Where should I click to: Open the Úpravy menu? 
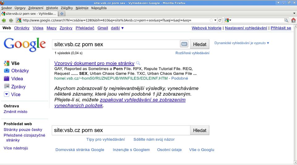(x=20, y=8)
